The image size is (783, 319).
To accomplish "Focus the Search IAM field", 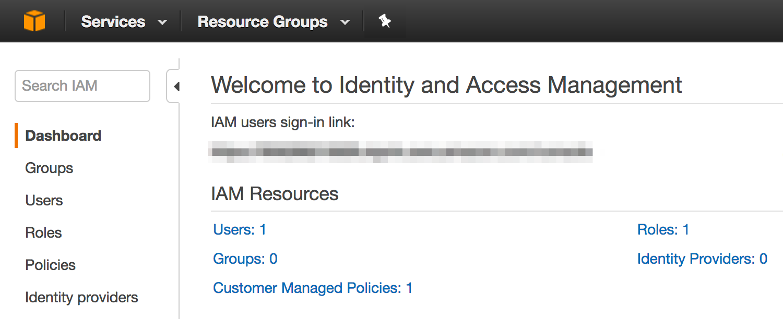I will (x=82, y=85).
